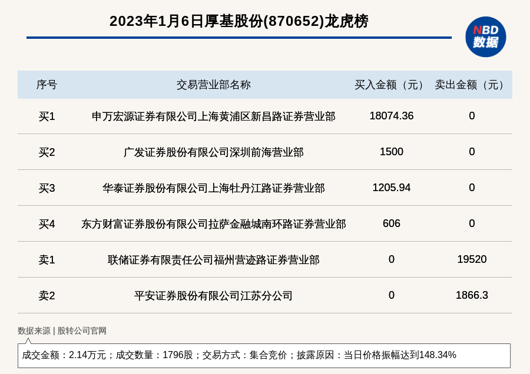The width and height of the screenshot is (530, 374).
Task: Click the sell amount 0 in 买4 row
Action: [x=472, y=223]
